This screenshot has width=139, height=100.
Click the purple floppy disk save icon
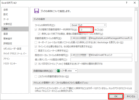pyautogui.click(x=36, y=11)
